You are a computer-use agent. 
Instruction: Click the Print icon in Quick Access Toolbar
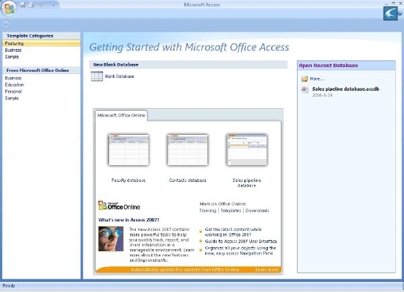tap(31, 5)
